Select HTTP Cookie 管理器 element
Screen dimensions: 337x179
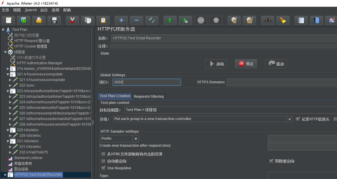(31, 46)
